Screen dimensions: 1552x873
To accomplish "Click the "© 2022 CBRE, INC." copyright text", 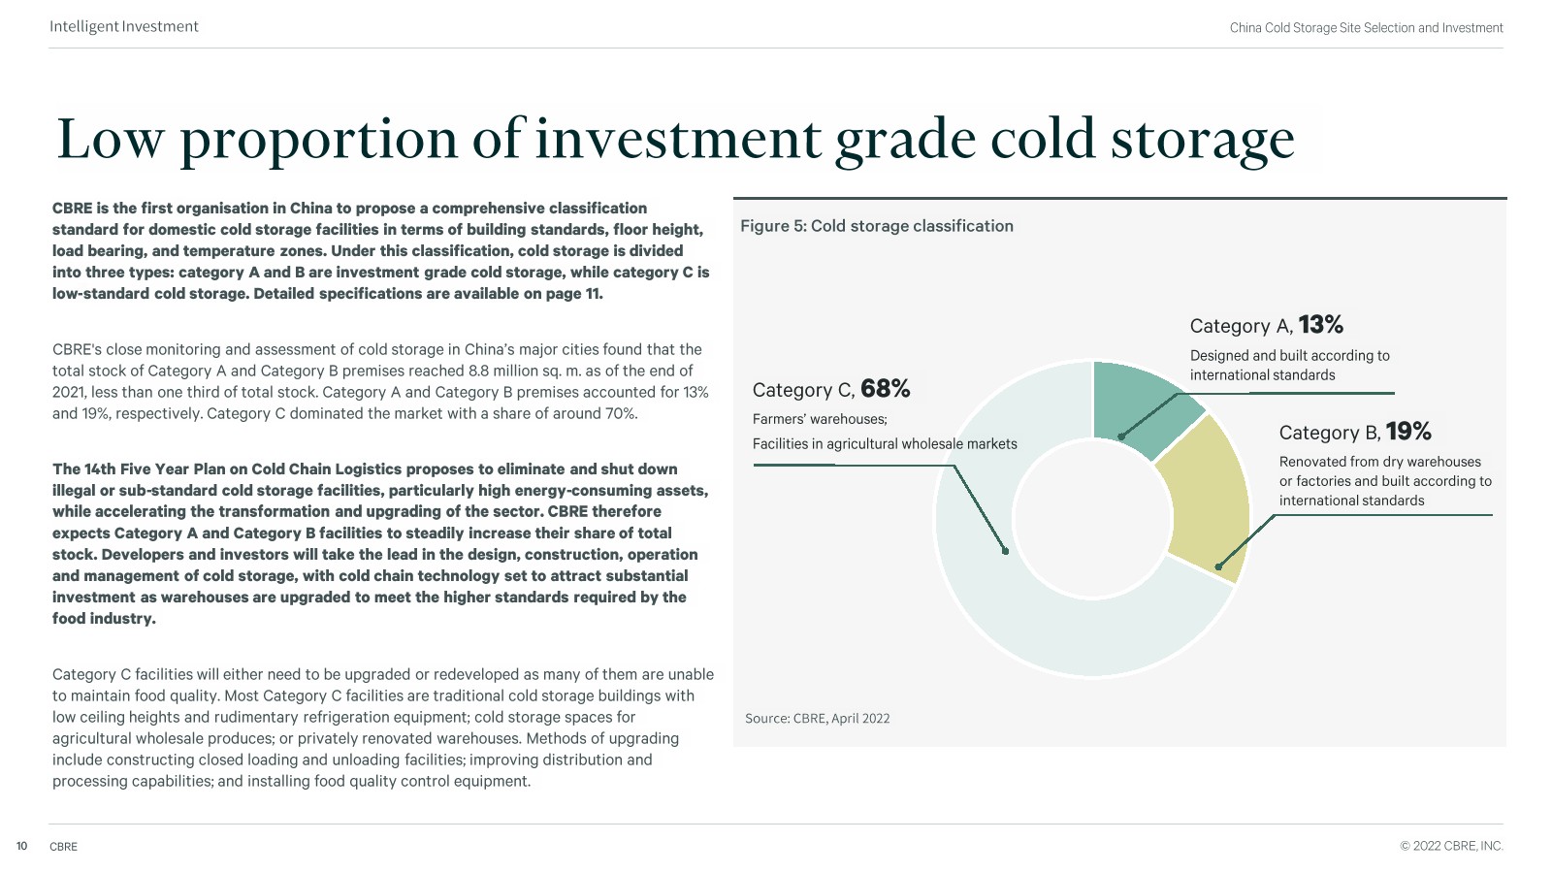I will [x=1451, y=846].
